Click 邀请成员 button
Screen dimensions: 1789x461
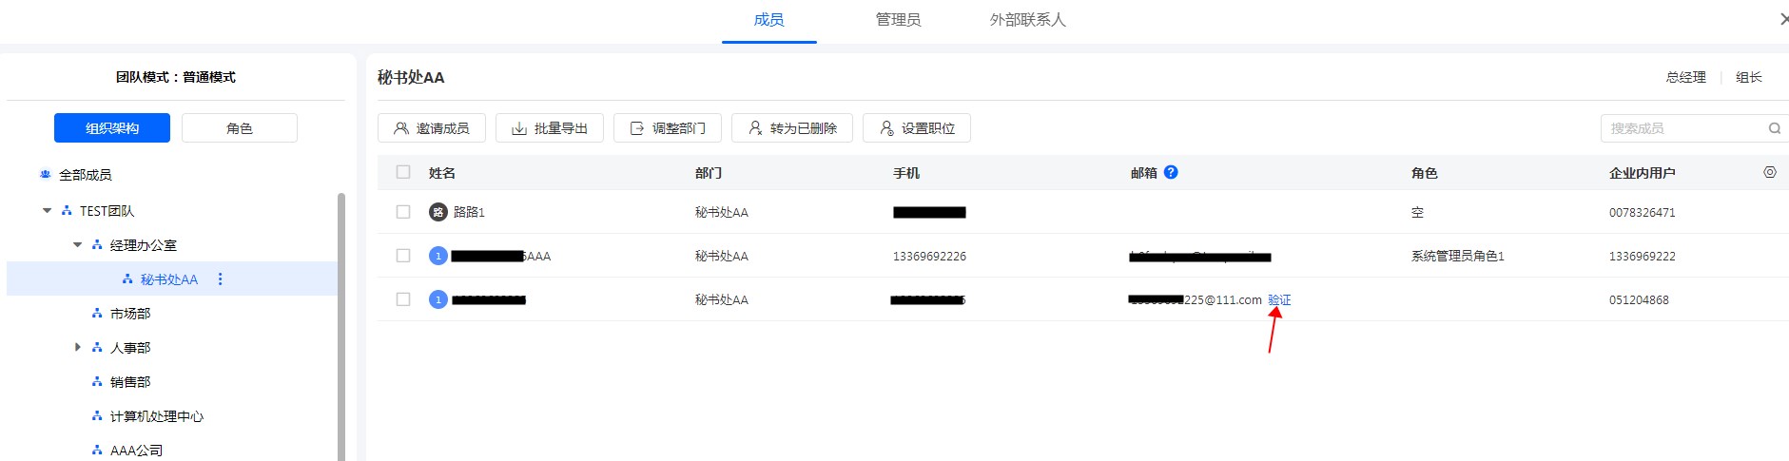432,128
